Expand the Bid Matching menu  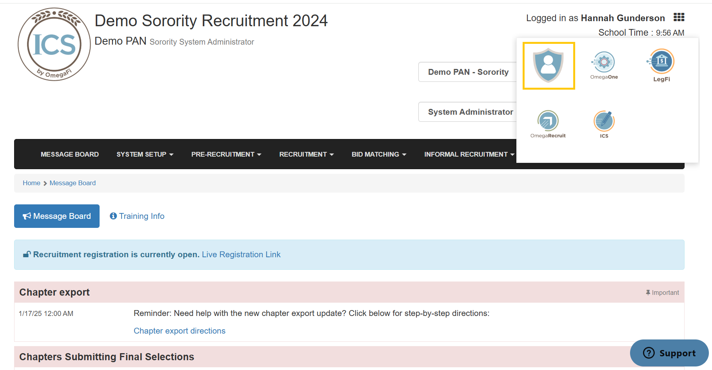coord(378,154)
